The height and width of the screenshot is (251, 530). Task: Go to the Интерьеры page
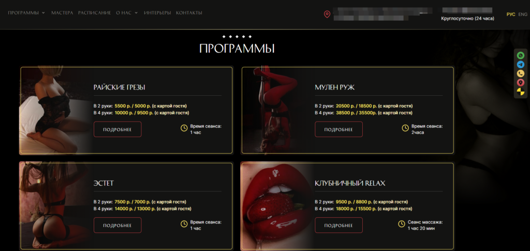(157, 13)
